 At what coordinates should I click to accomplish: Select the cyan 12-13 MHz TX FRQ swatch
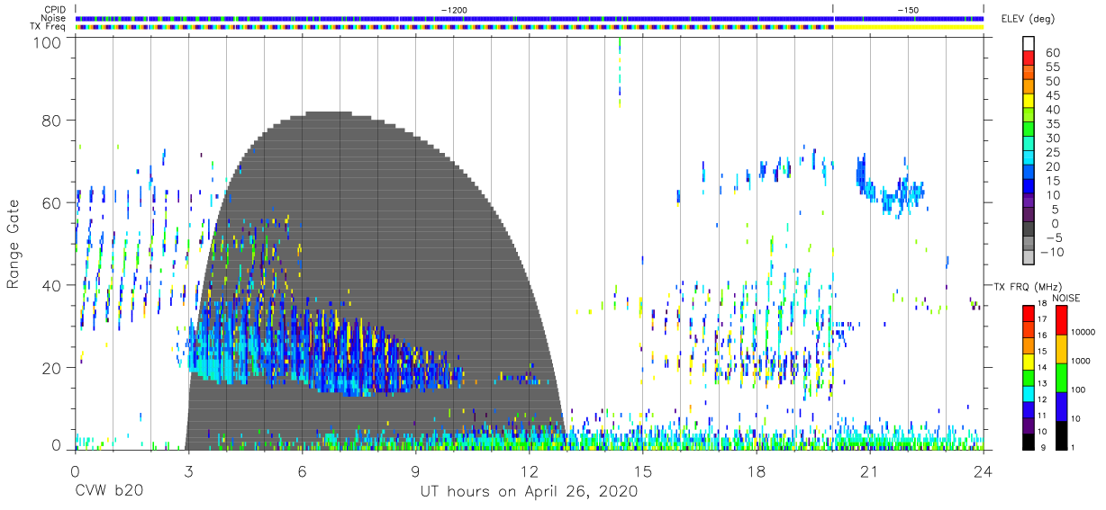[x=1029, y=392]
